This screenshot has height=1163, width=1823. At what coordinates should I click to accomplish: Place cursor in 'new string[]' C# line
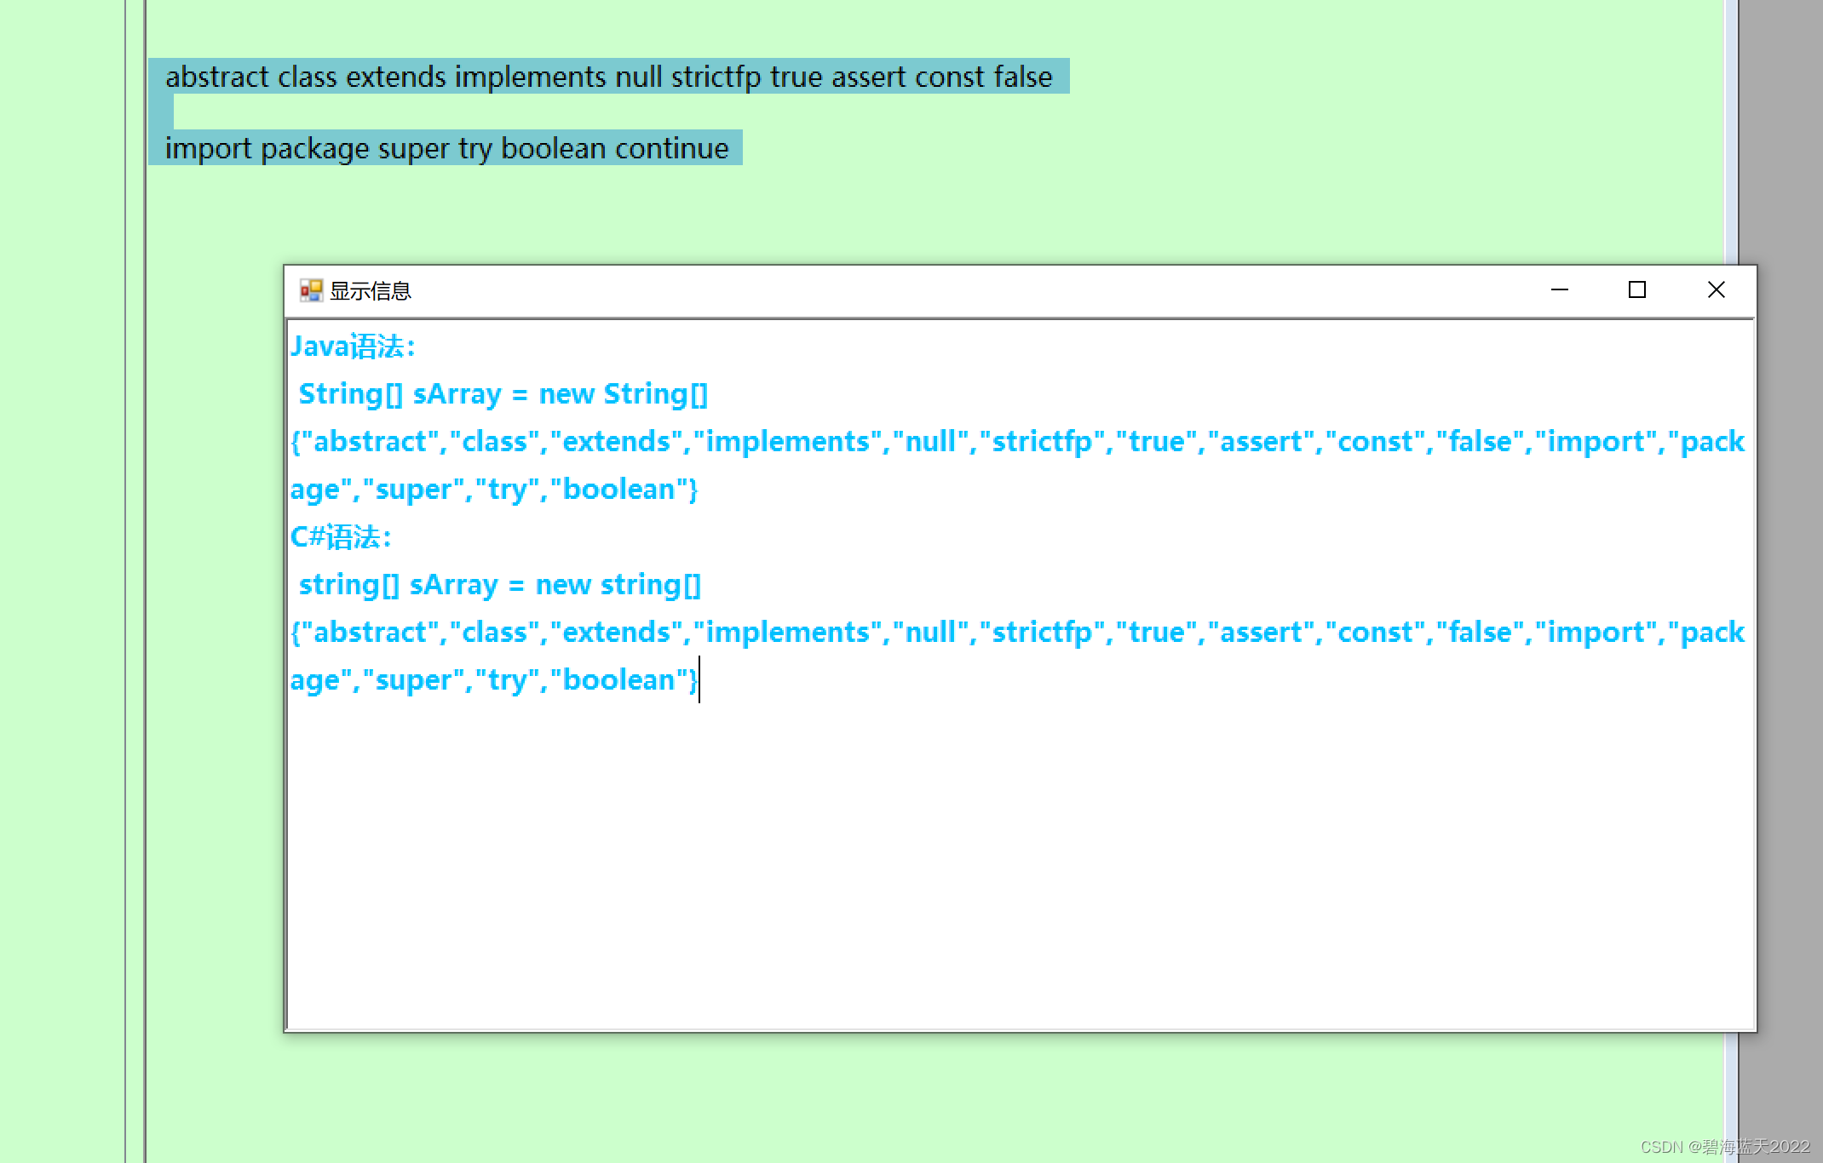click(x=617, y=585)
